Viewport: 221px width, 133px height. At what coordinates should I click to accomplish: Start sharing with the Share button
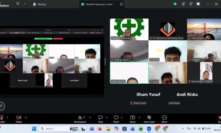coord(133,119)
